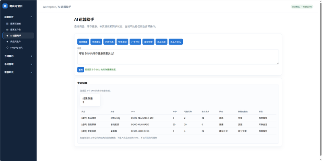Open the 运营驾驶舱 dashboard icon
The image size is (322, 161).
(7, 24)
